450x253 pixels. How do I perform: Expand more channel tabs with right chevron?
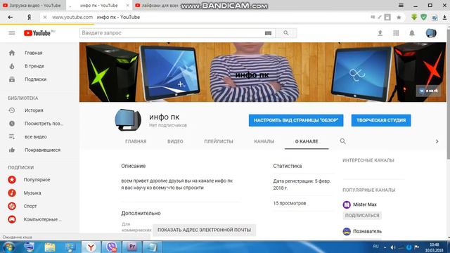[437, 141]
